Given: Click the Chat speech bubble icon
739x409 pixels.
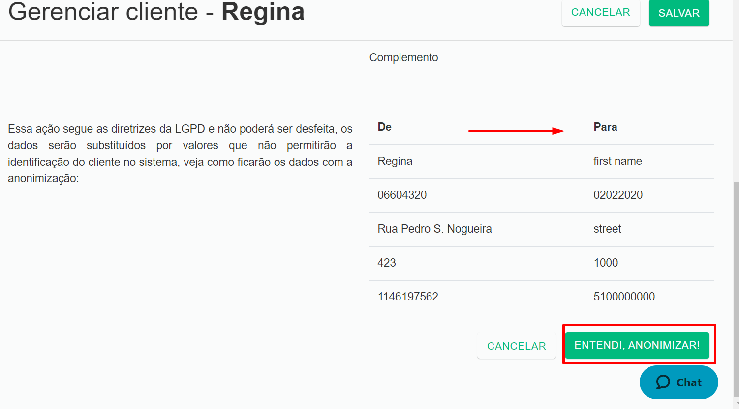Looking at the screenshot, I should pyautogui.click(x=663, y=382).
